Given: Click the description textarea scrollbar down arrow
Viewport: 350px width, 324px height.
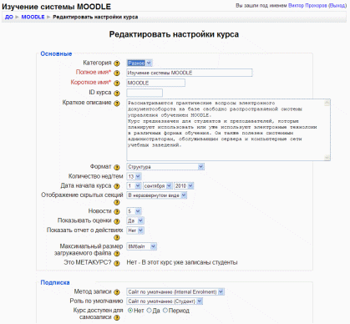Looking at the screenshot, I should pos(327,158).
